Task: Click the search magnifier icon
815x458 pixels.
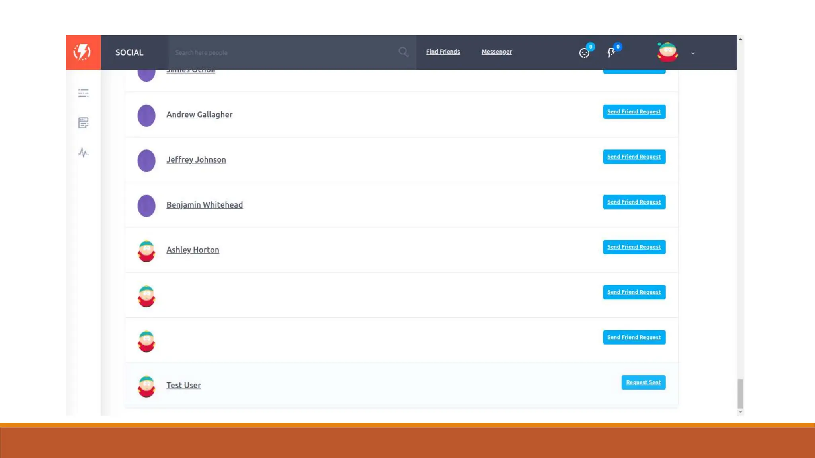Action: pyautogui.click(x=403, y=52)
